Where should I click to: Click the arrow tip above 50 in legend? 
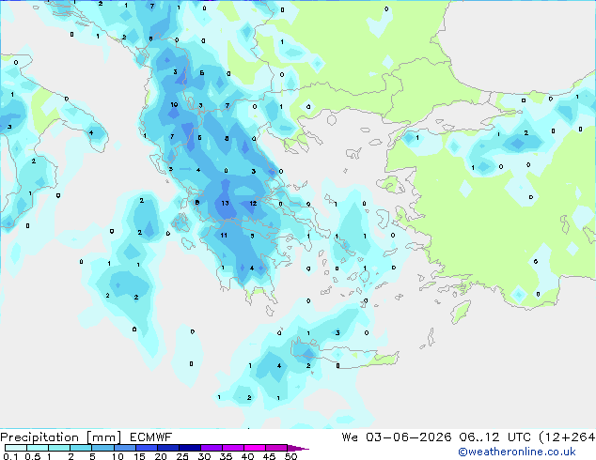coord(298,449)
